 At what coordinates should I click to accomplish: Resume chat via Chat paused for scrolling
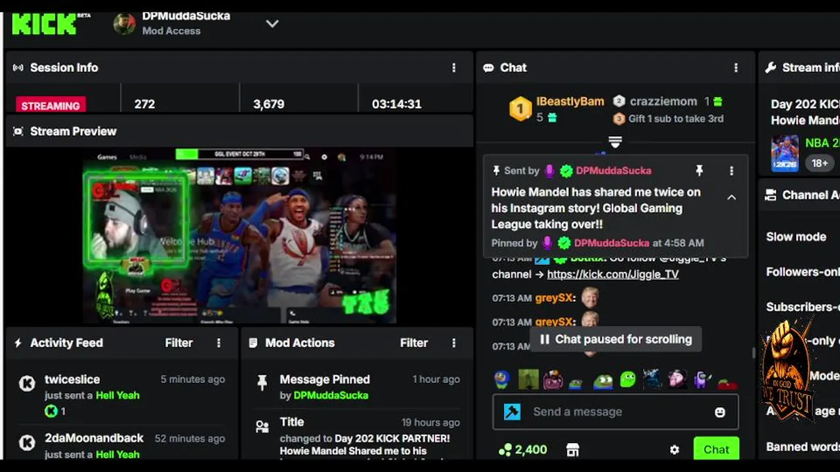(x=616, y=340)
